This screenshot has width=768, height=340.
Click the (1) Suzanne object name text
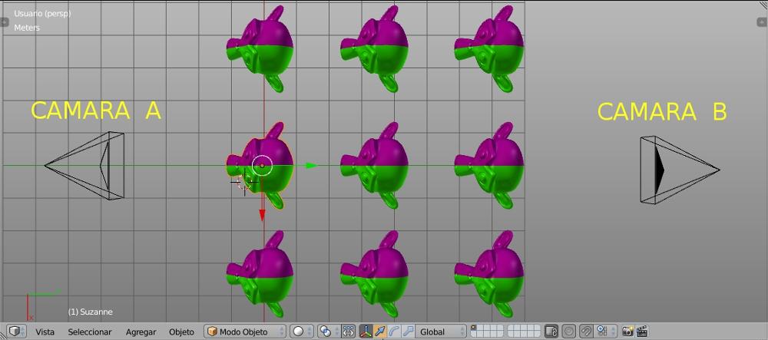pyautogui.click(x=90, y=312)
